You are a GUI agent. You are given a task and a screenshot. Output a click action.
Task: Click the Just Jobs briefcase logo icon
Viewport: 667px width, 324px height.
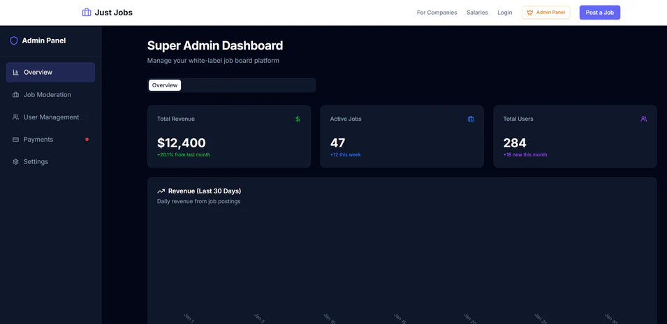87,13
